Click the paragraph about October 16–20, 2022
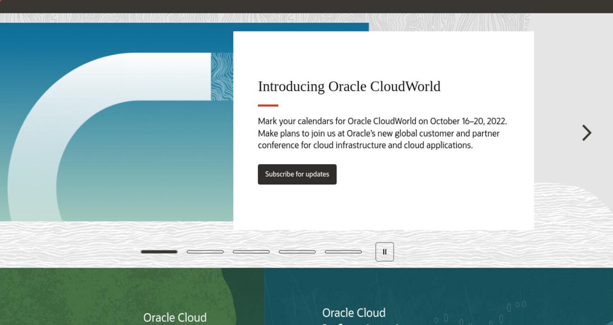 coord(382,133)
